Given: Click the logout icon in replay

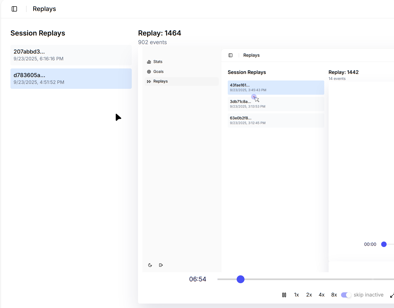Looking at the screenshot, I should pyautogui.click(x=161, y=265).
